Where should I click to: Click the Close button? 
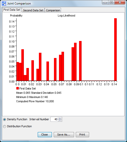coord(45,134)
